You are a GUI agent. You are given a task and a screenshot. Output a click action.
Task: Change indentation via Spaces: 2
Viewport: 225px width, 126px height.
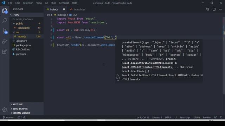(157, 118)
